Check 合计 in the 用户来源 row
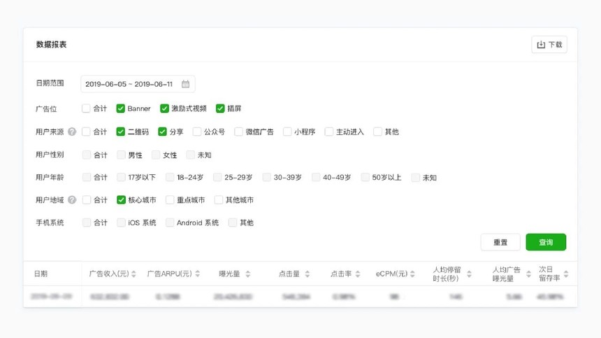The image size is (601, 338). coord(86,132)
